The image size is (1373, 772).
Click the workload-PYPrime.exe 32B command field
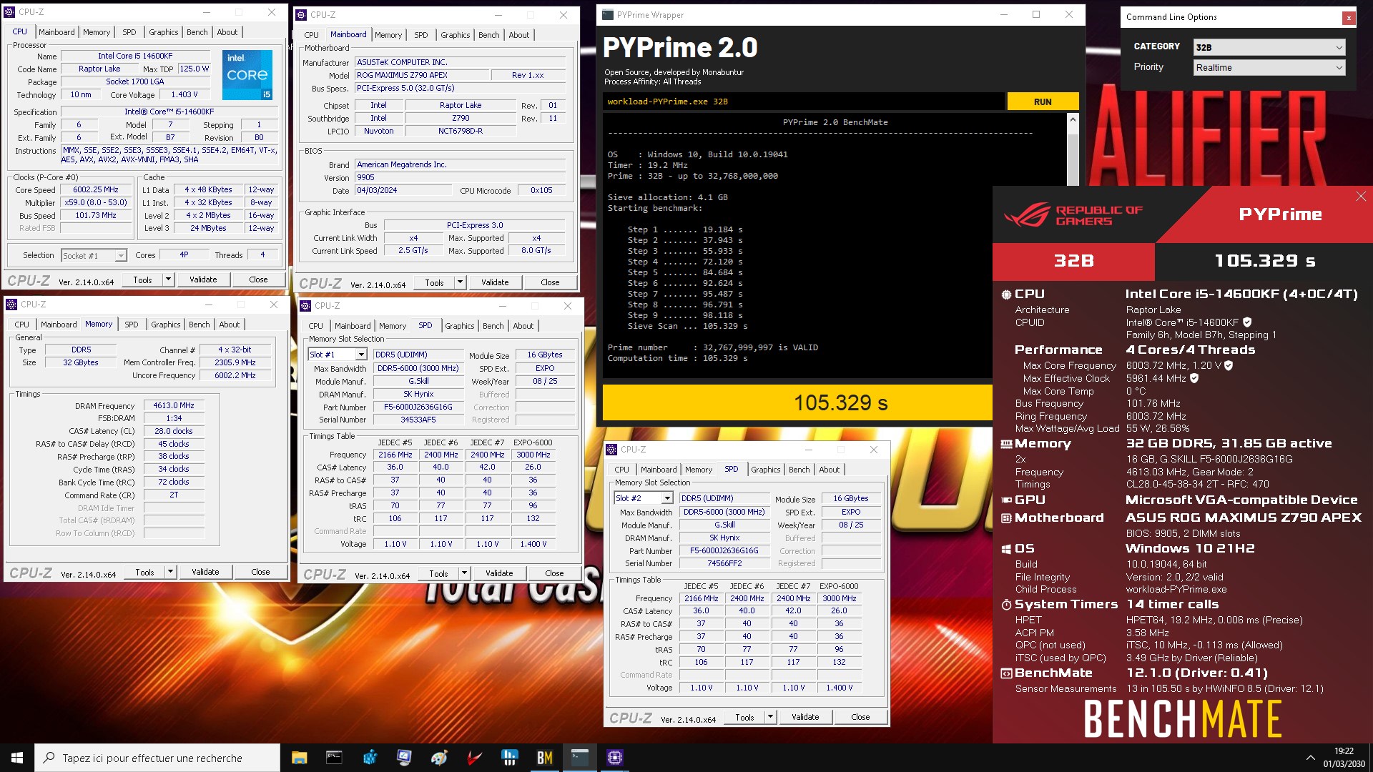tap(803, 102)
